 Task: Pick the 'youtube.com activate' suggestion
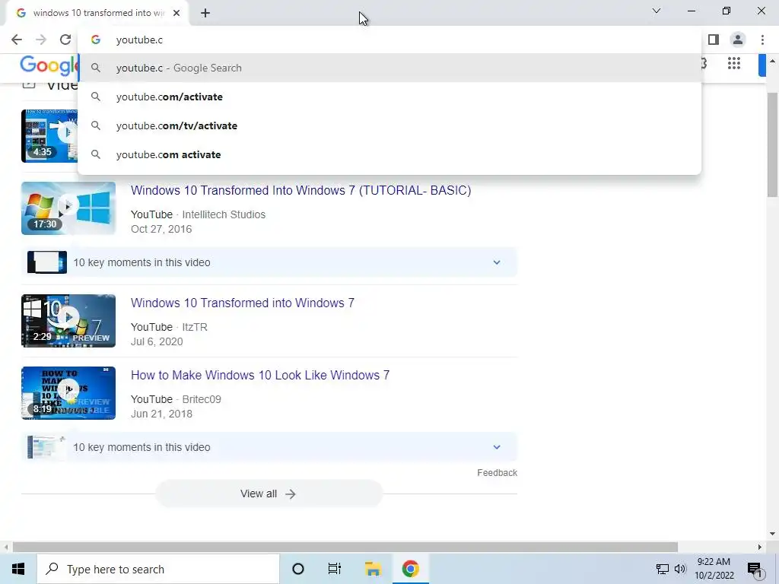click(x=389, y=154)
